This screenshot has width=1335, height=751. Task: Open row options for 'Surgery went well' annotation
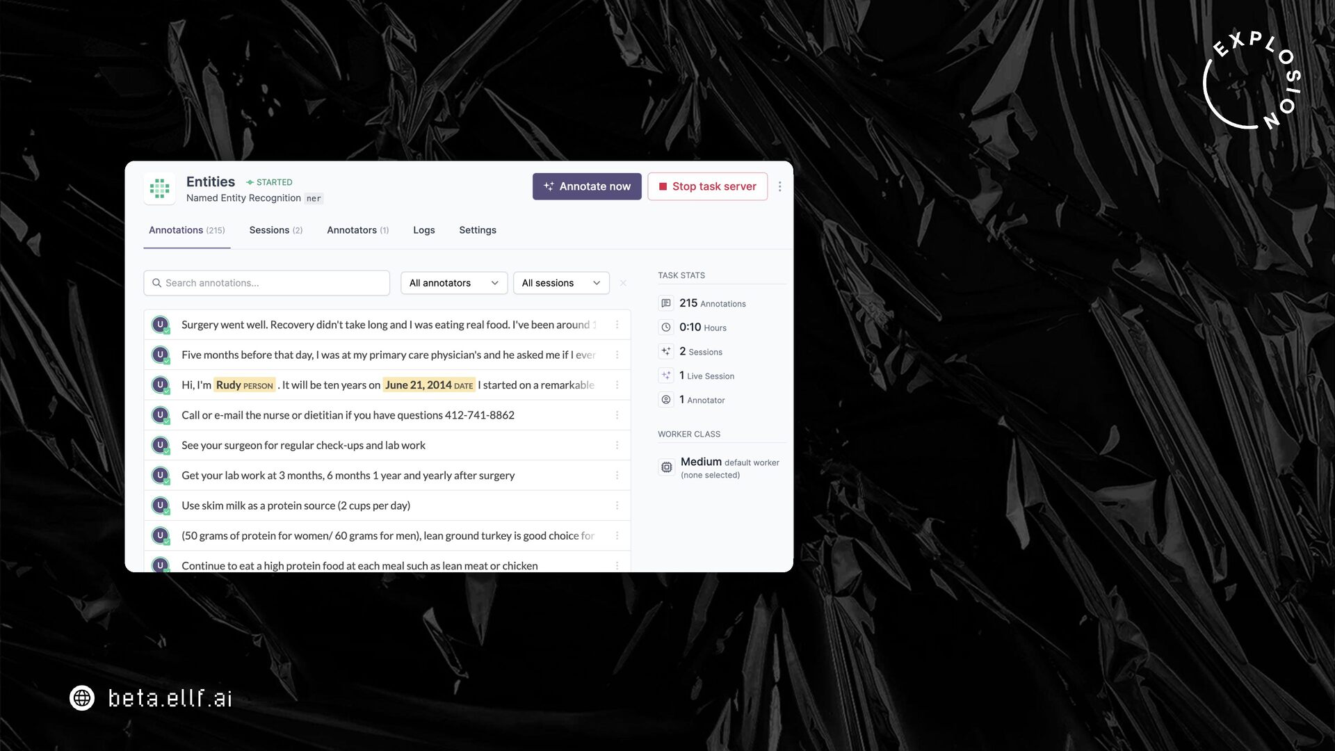(x=617, y=325)
